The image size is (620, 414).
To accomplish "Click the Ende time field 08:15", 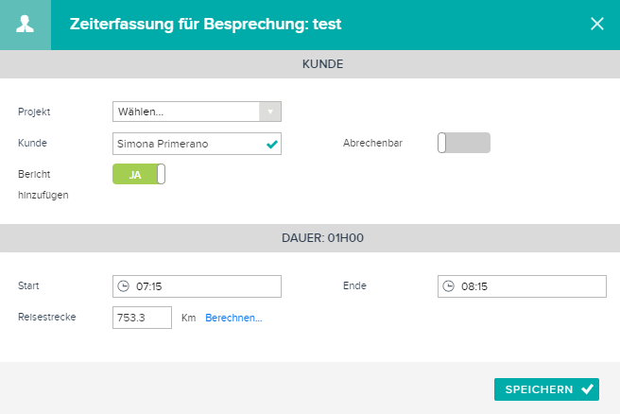I will click(522, 286).
